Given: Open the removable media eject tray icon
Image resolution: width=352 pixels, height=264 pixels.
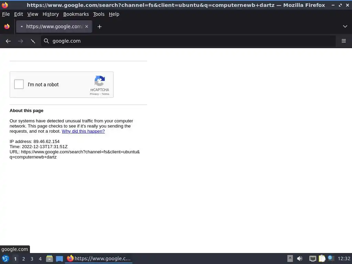Looking at the screenshot, I should 290,258.
